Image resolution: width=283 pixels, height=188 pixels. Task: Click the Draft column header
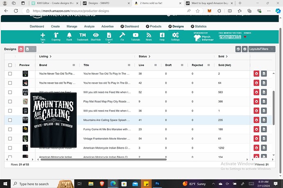[169, 65]
